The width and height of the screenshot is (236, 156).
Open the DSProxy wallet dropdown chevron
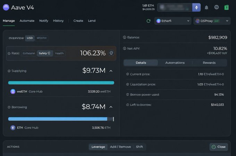pos(227,21)
